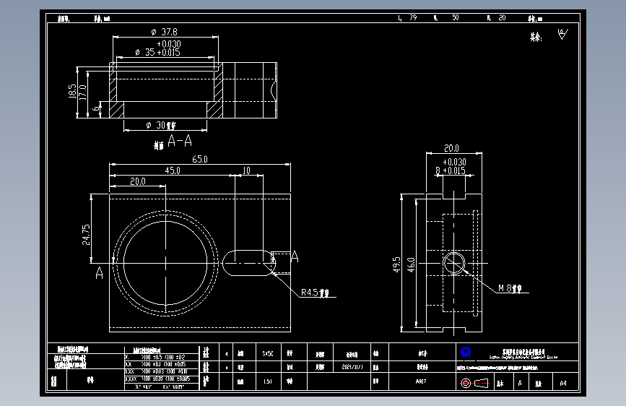Click the A-A section view label
The width and height of the screenshot is (626, 406).
click(180, 141)
